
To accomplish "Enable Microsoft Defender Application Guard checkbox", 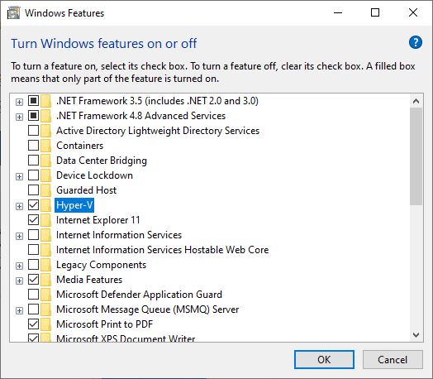I will click(33, 294).
